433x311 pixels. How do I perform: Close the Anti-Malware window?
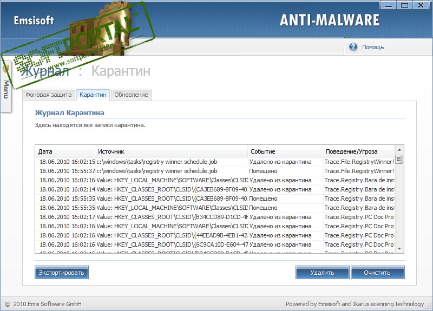tap(421, 5)
